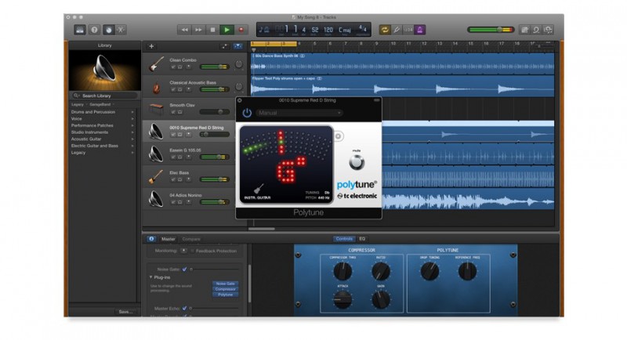Adjust the master volume slider in toolbar
This screenshot has width=627, height=340.
(x=491, y=30)
